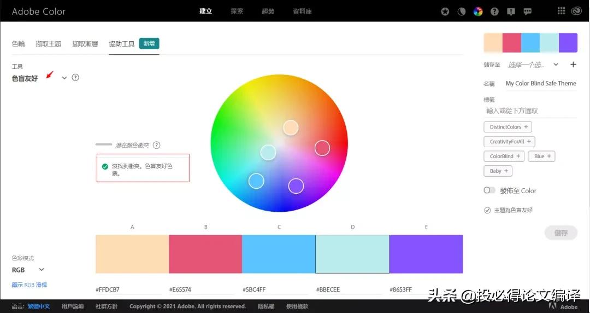Open the 趨勢 tab in header
This screenshot has width=590, height=313.
[x=268, y=11]
